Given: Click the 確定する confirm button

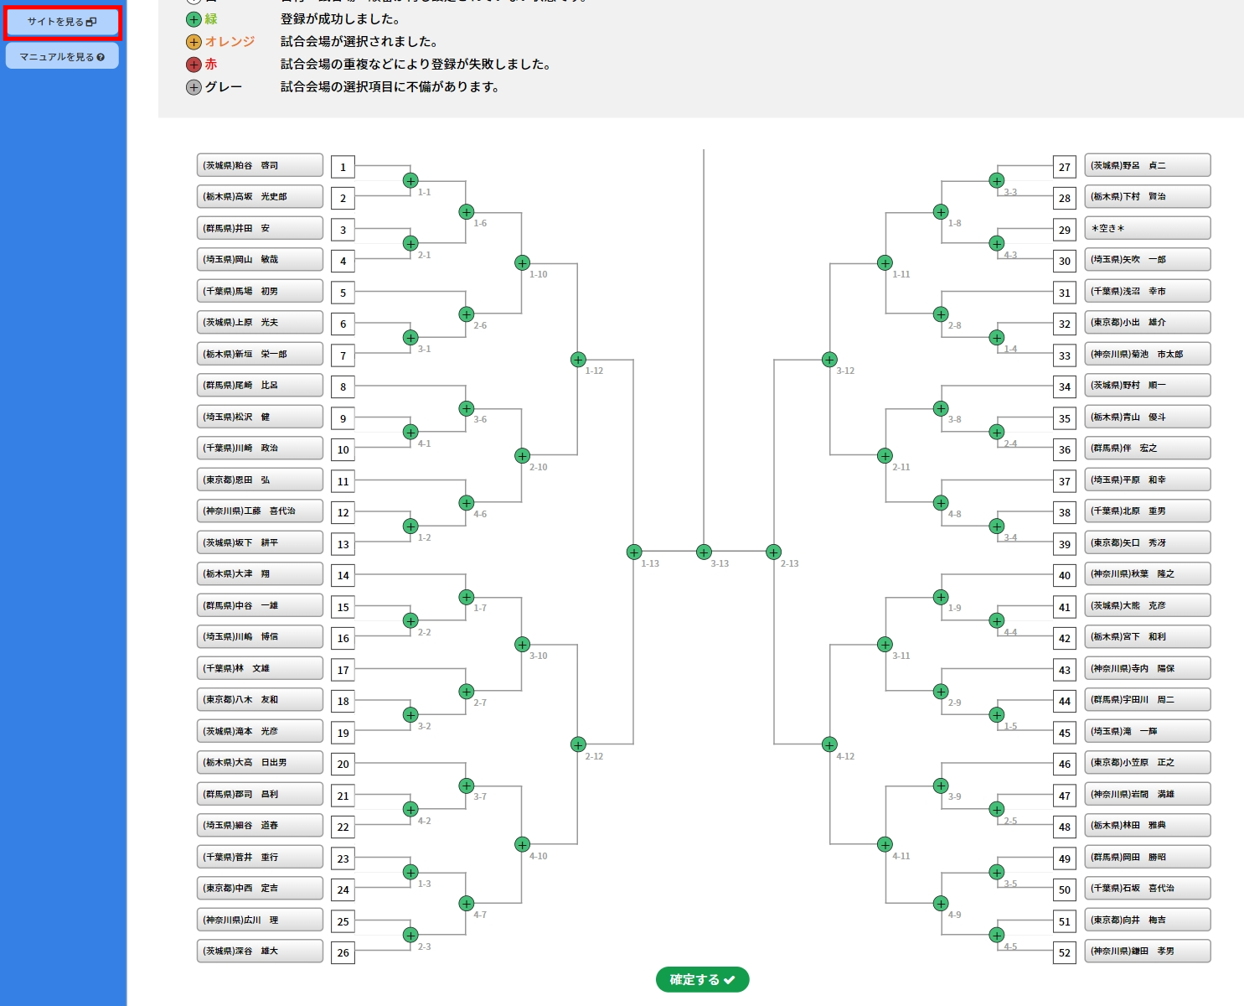Looking at the screenshot, I should point(702,979).
